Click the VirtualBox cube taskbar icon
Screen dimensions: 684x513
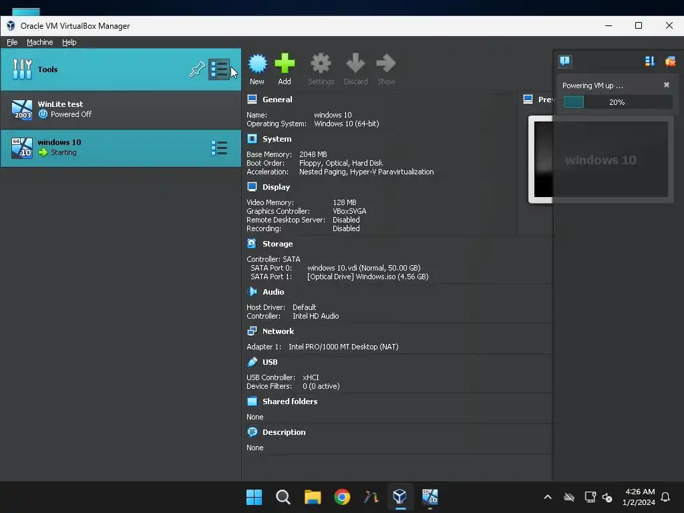(400, 497)
